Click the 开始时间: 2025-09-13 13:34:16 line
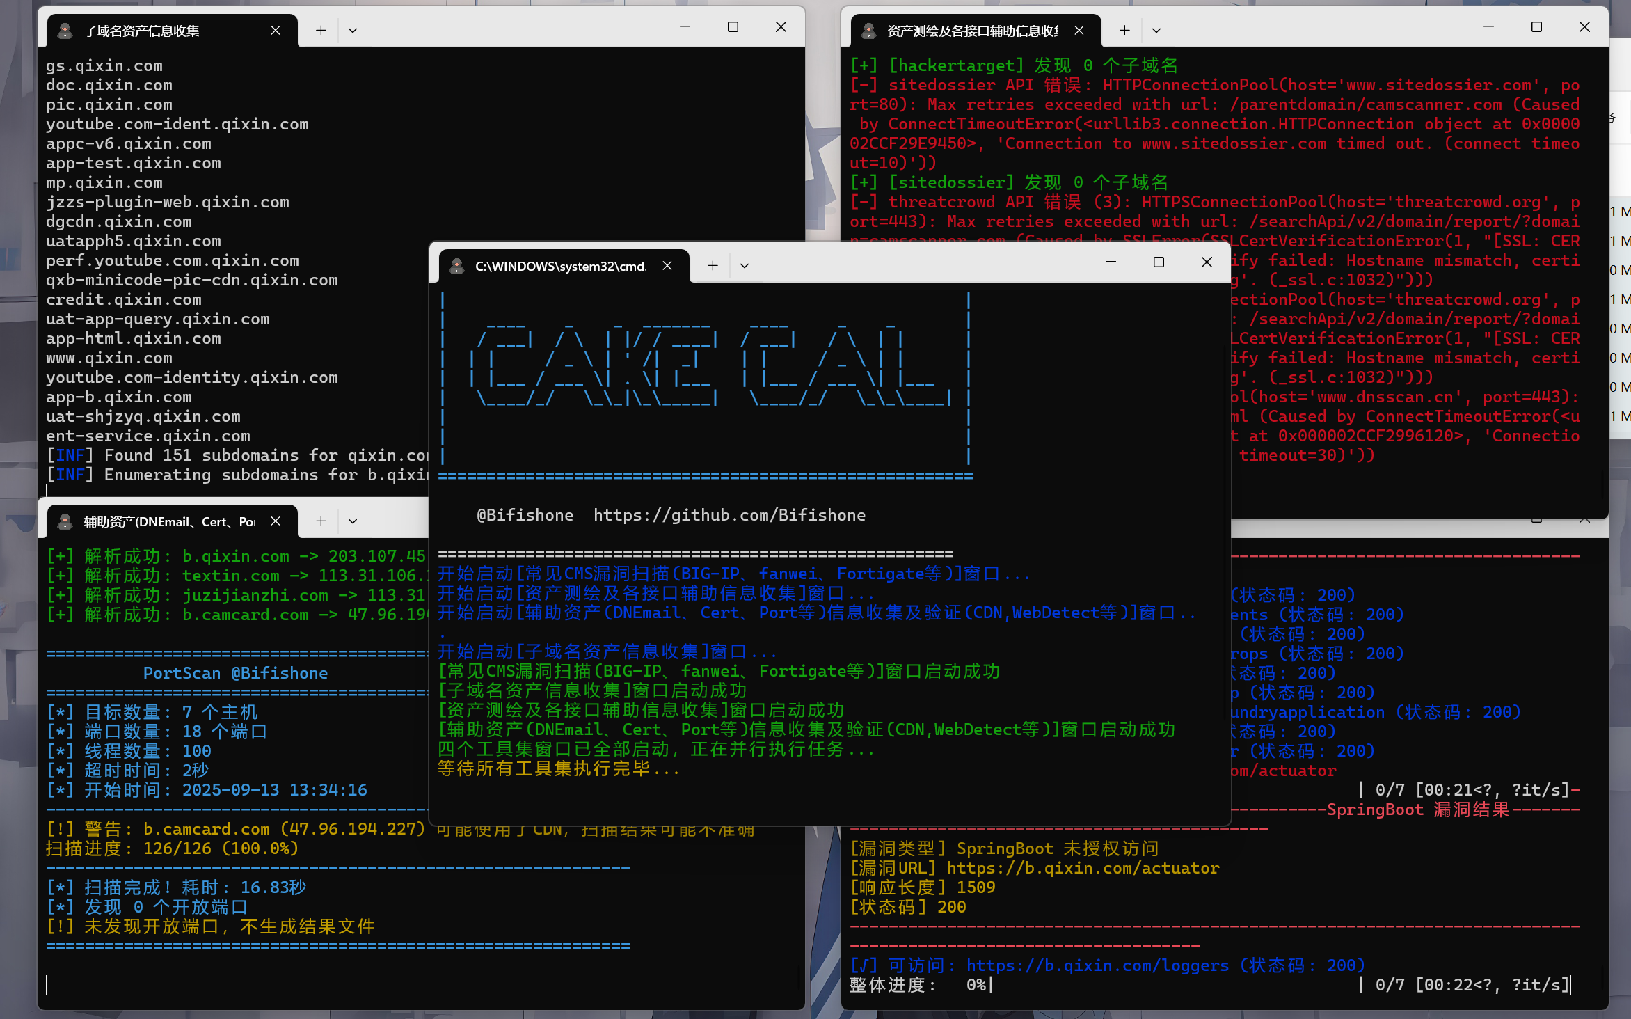1631x1019 pixels. 207,790
